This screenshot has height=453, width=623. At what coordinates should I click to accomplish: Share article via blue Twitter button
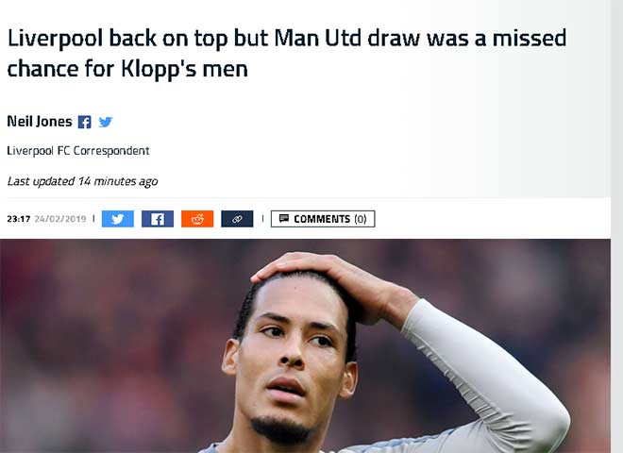coord(118,219)
